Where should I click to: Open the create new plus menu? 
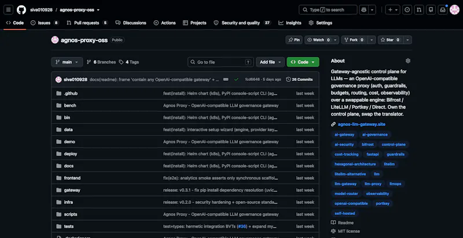pos(393,10)
